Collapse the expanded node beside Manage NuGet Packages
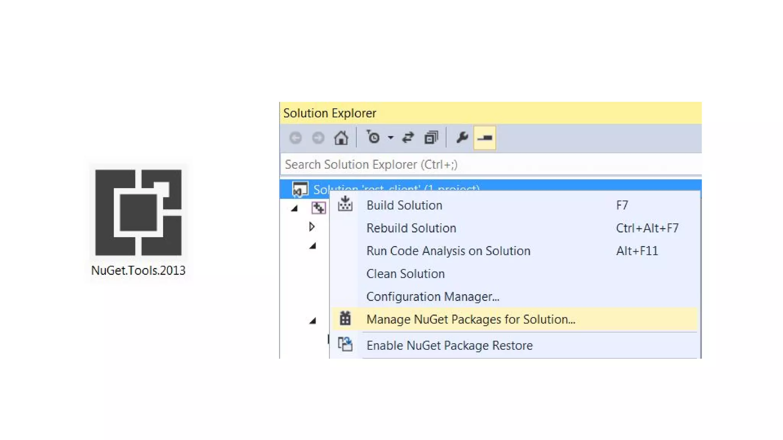The width and height of the screenshot is (783, 440). pyautogui.click(x=313, y=320)
